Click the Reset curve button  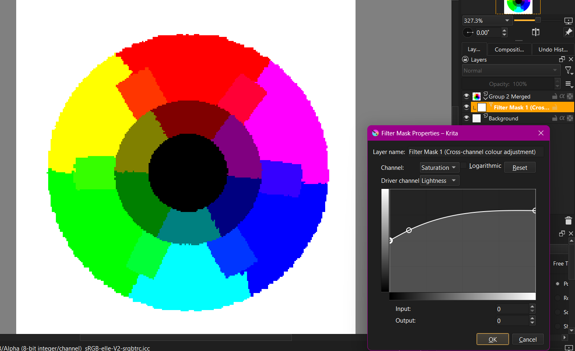coord(520,168)
